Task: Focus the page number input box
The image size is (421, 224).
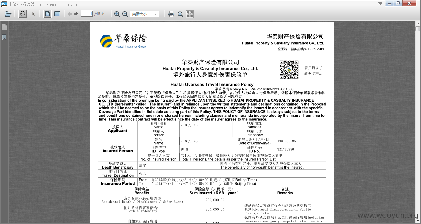Action: tap(87, 14)
